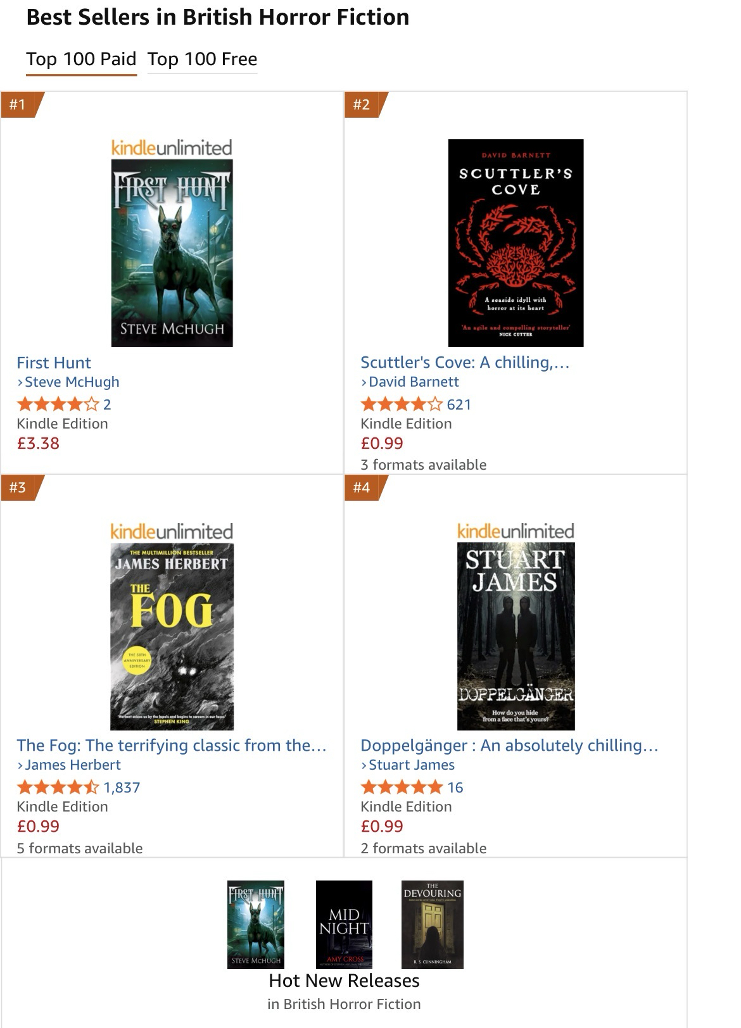This screenshot has width=741, height=1028.
Task: Open the Scuttler's Cove book cover
Action: (516, 243)
